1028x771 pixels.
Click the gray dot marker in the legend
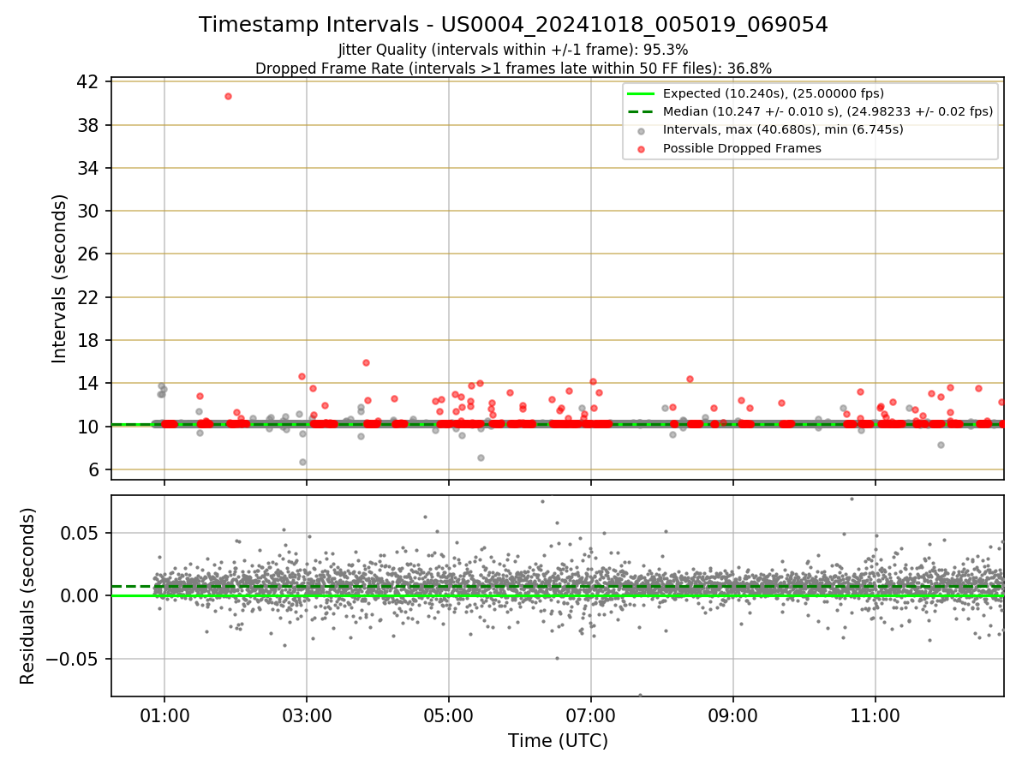tap(642, 130)
